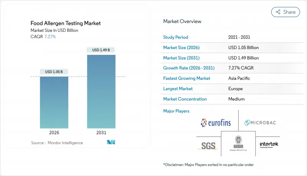Click the Share button

[x=286, y=12]
